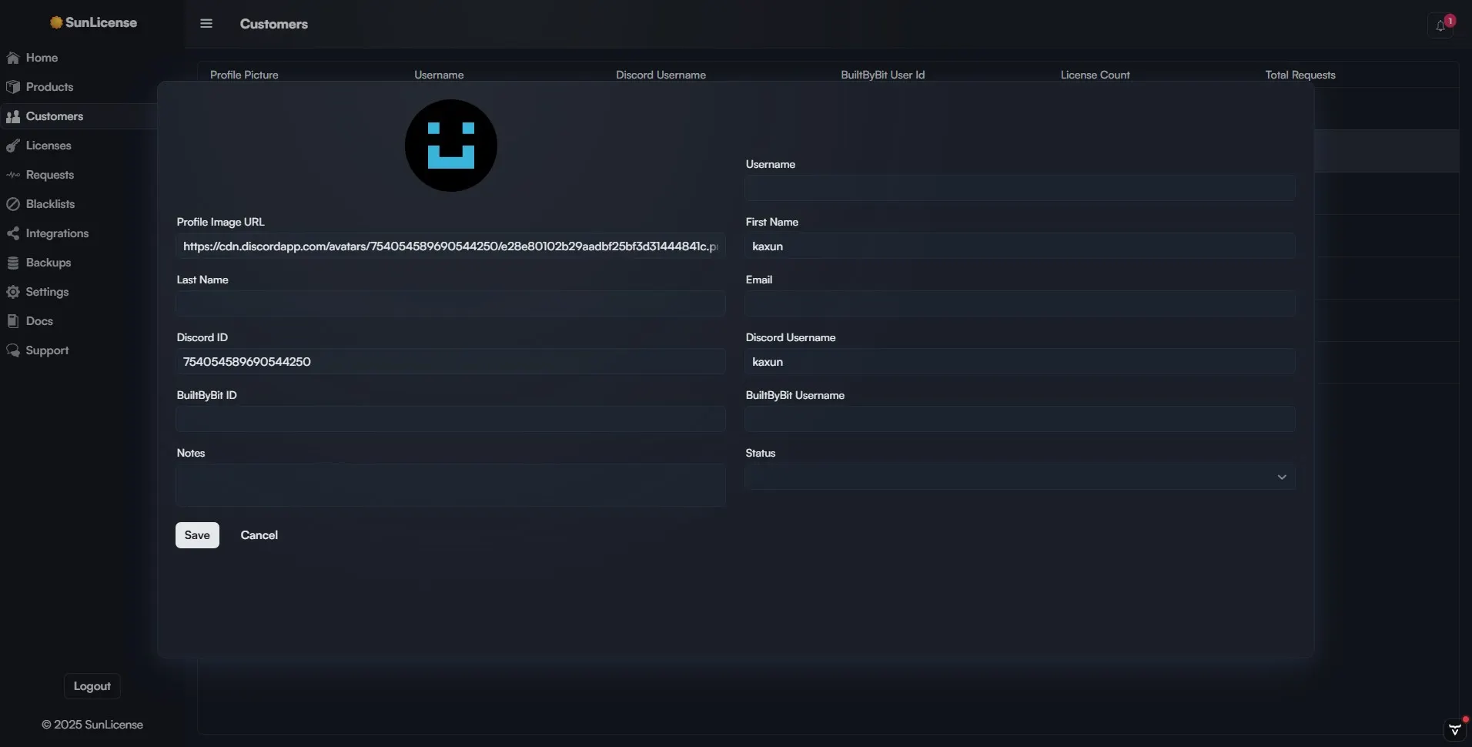Image resolution: width=1472 pixels, height=747 pixels.
Task: Click the Discord ID field
Action: (x=450, y=361)
